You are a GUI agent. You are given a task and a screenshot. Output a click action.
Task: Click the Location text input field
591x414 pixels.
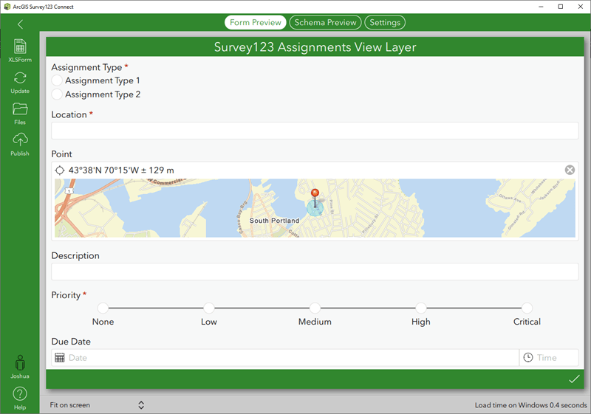pyautogui.click(x=315, y=131)
